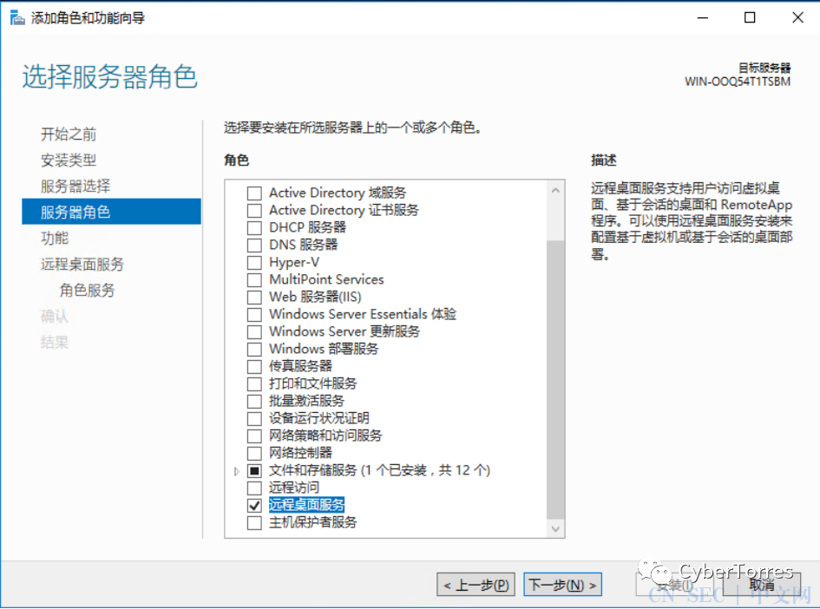Select DNS 服务器 role label
This screenshot has height=609, width=820.
(x=304, y=246)
